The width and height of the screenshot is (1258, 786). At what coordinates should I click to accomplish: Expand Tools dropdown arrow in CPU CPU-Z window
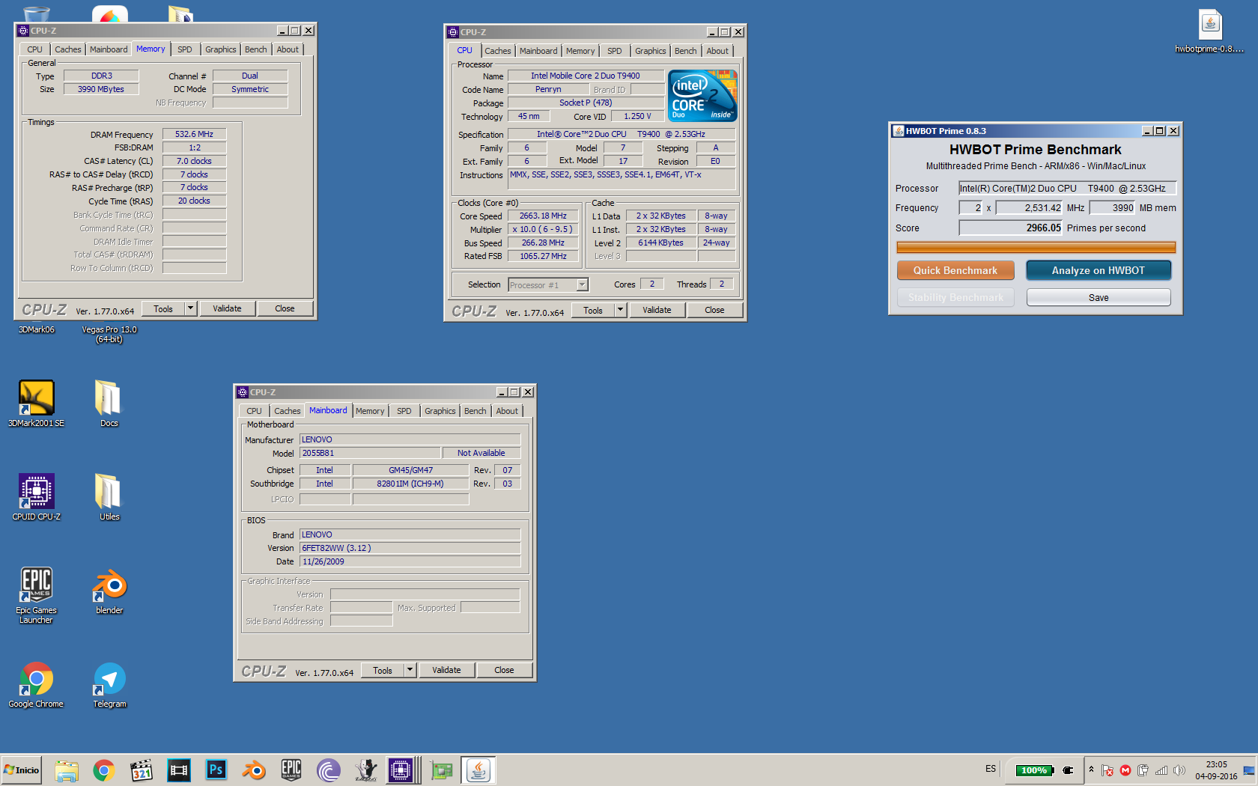pyautogui.click(x=621, y=310)
